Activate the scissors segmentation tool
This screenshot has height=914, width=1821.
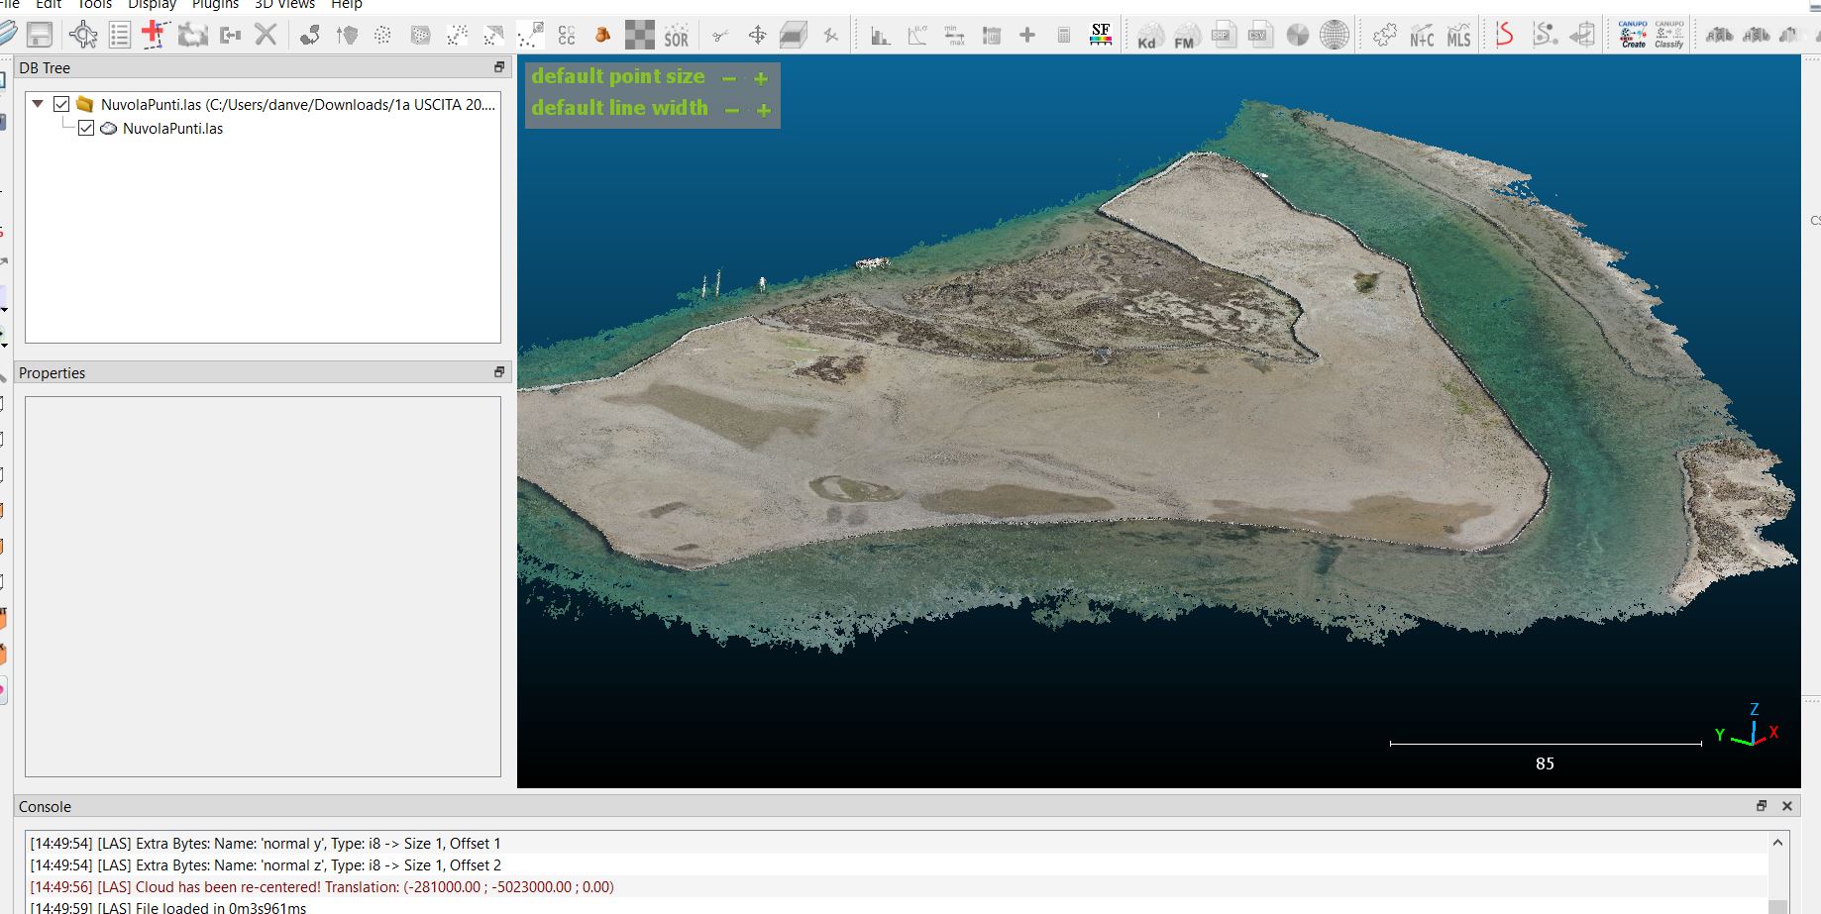(721, 33)
